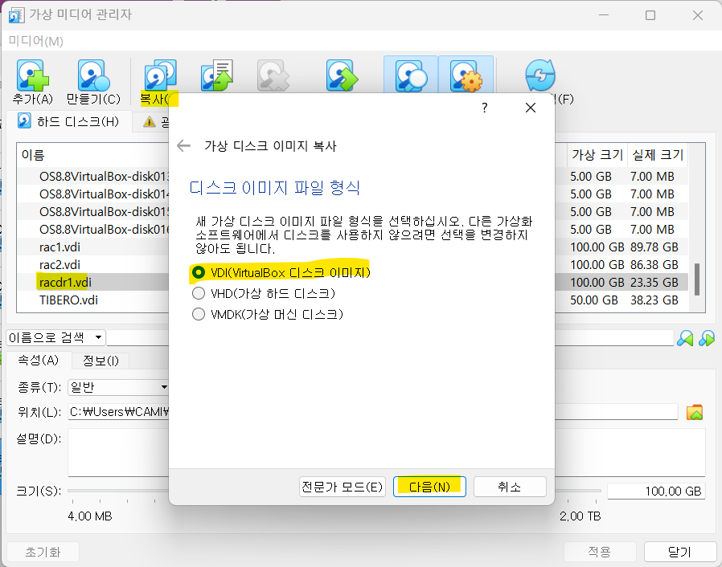Toggle the Properties gear toolbar icon

[466, 75]
